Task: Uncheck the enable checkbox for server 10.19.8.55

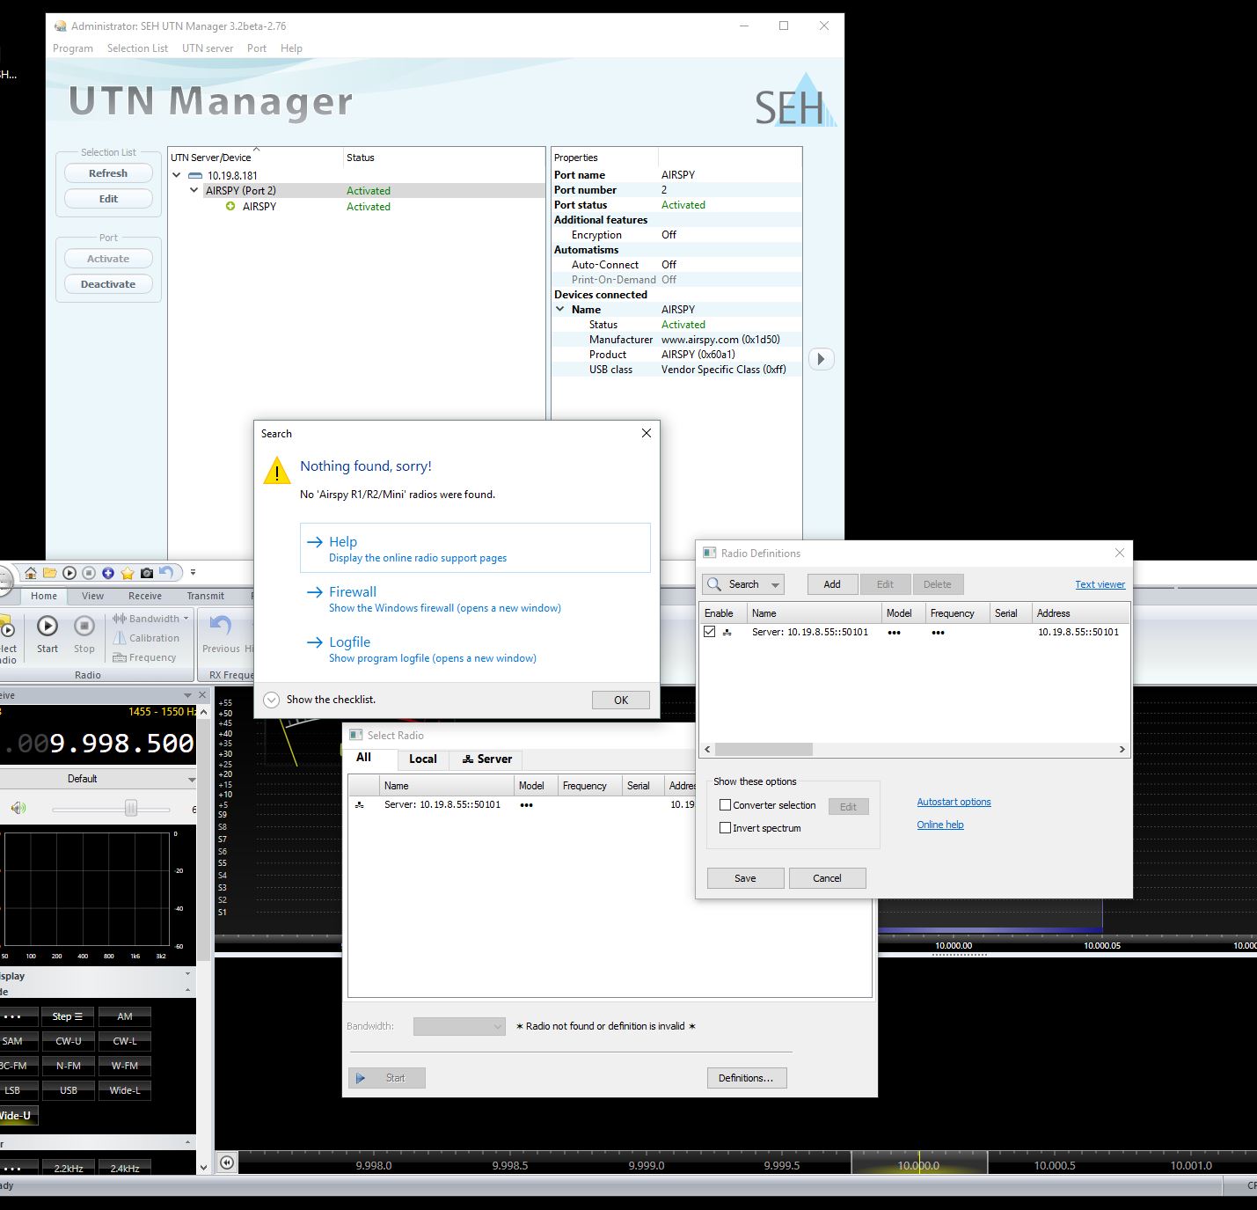Action: tap(710, 632)
